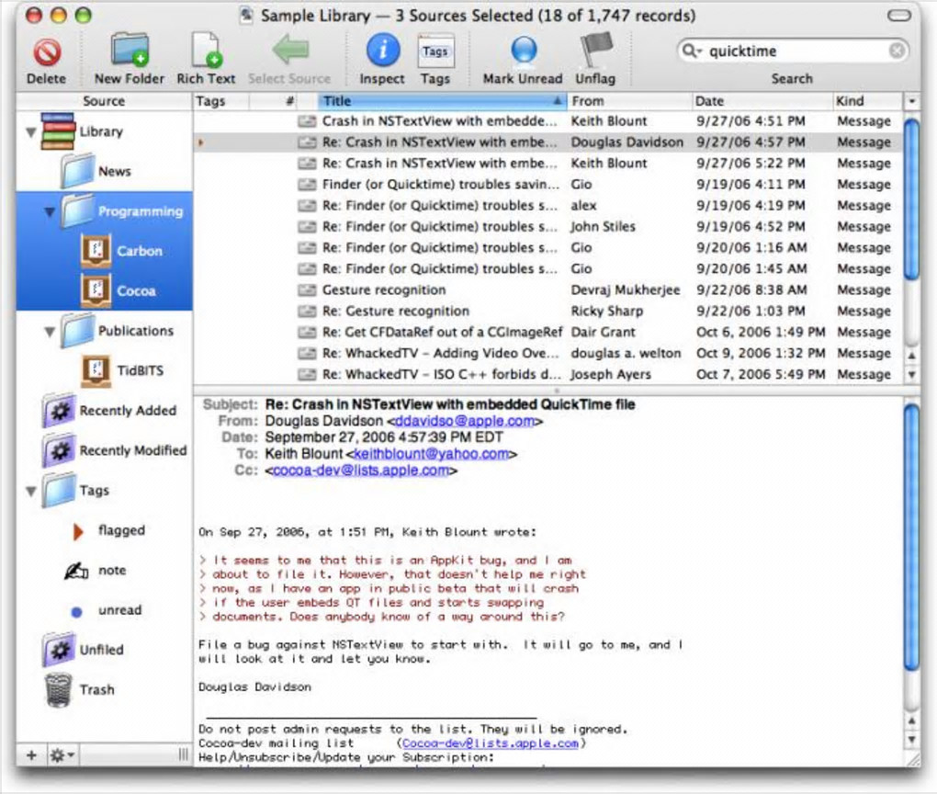The image size is (937, 794).
Task: Select the Library source icon
Action: pyautogui.click(x=57, y=131)
